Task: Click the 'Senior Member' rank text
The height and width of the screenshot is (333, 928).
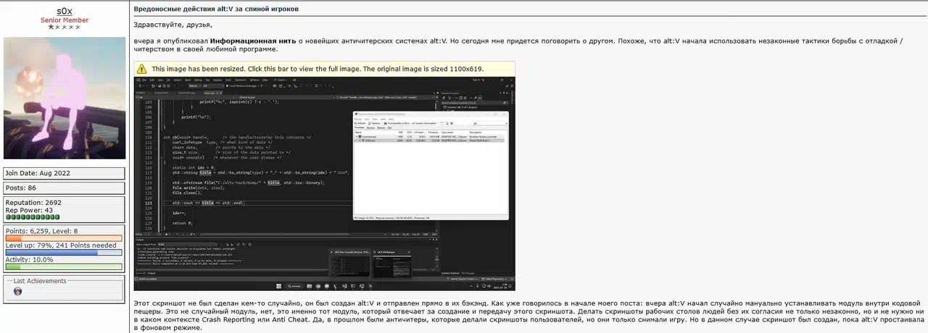Action: click(65, 20)
